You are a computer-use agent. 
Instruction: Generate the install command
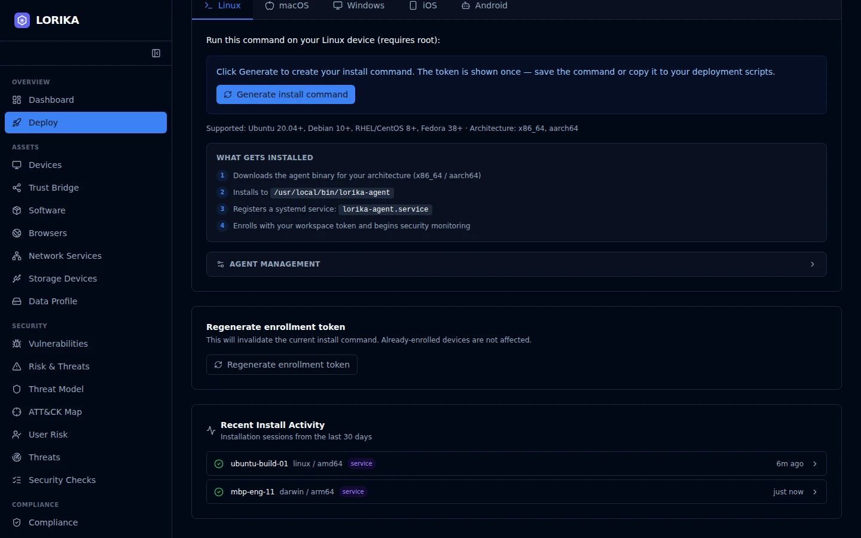[x=286, y=94]
